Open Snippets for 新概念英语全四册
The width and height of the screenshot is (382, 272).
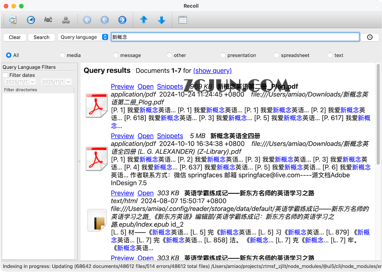[170, 136]
